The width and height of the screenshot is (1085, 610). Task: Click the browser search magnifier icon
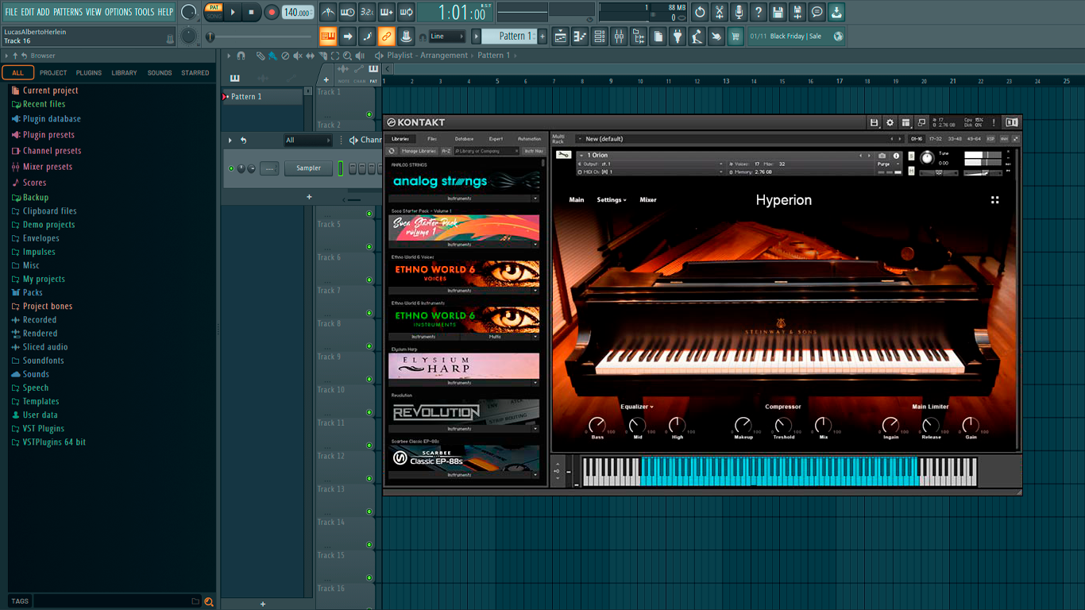(x=209, y=601)
